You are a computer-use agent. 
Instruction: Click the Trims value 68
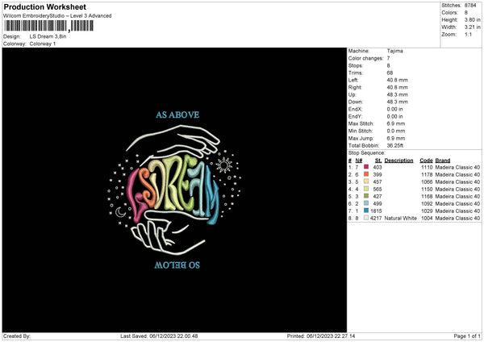coord(390,73)
